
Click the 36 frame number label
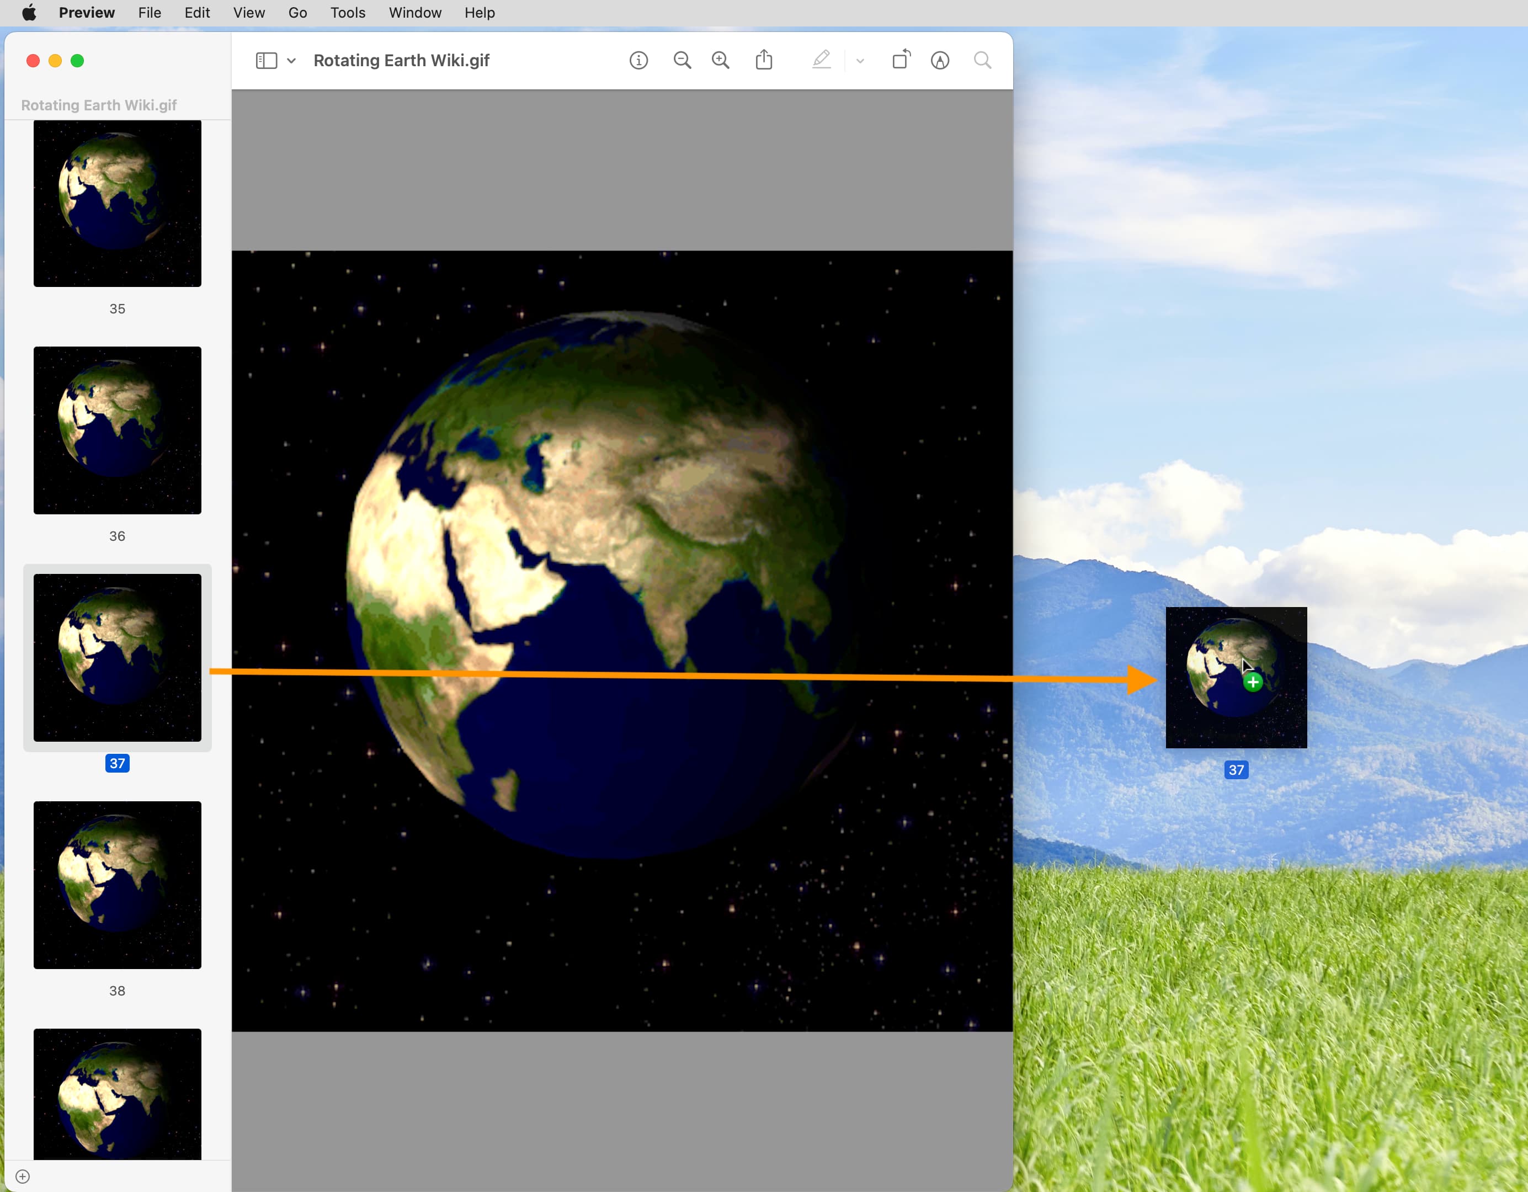(x=118, y=536)
